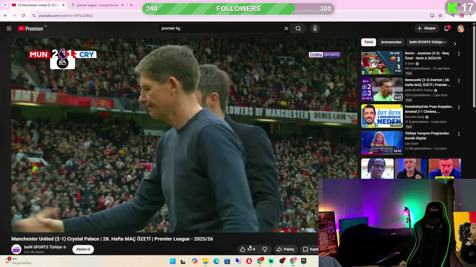Open YouTube notifications bell
476x267 pixels.
coord(447,29)
